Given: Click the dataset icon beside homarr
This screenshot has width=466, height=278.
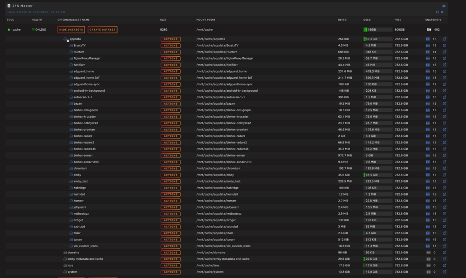Looking at the screenshot, I should coord(71,201).
